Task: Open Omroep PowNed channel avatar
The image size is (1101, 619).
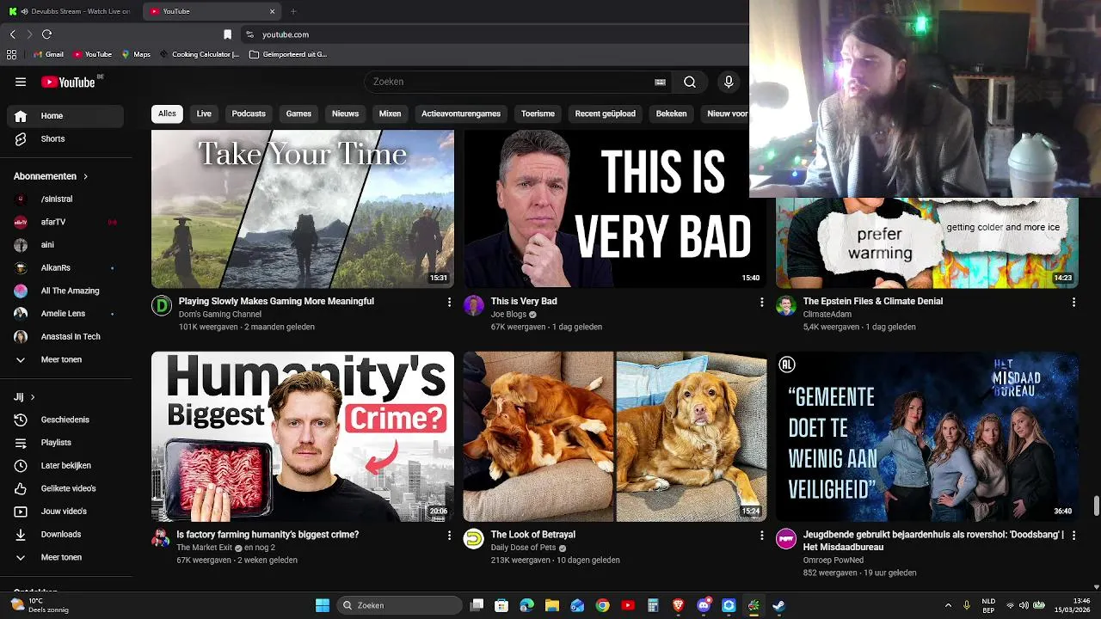Action: (786, 539)
